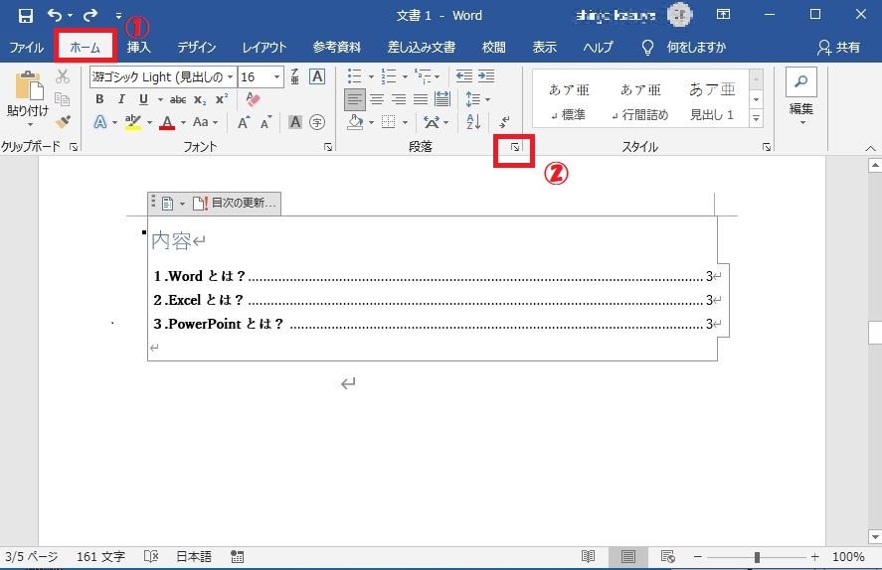Open the paragraph dialog launcher
Image resolution: width=882 pixels, height=570 pixels.
[515, 147]
